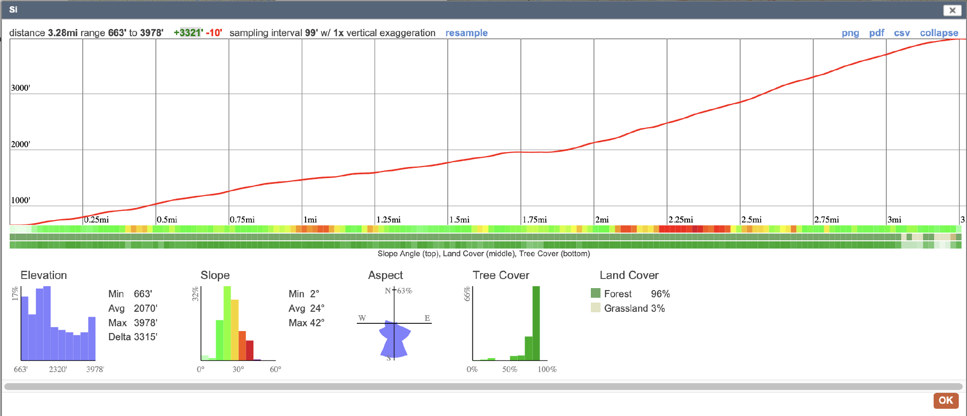The image size is (967, 416).
Task: Export the profile as pdf
Action: coord(877,33)
